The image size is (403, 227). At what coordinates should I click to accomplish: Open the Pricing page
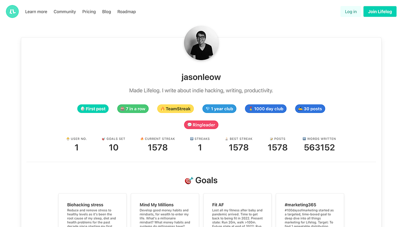[89, 12]
